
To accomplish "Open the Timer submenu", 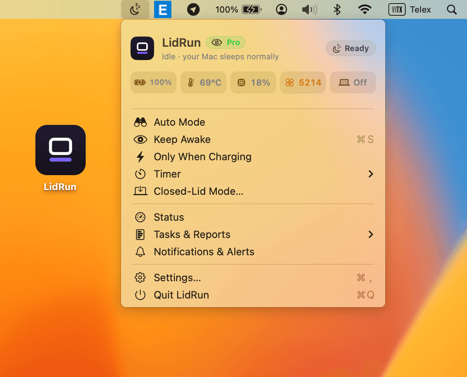I will [x=253, y=174].
